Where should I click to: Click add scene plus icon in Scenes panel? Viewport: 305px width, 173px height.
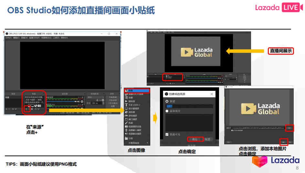pos(6,109)
